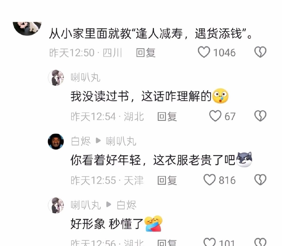
Task: Open 喇叭丸 mention after 白烬 arrow
Action: [x=121, y=141]
